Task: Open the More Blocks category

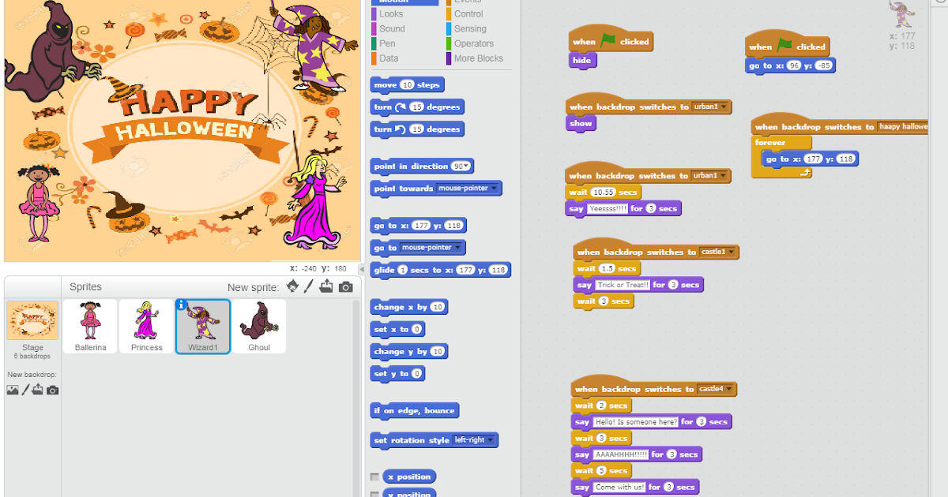Action: [x=479, y=58]
